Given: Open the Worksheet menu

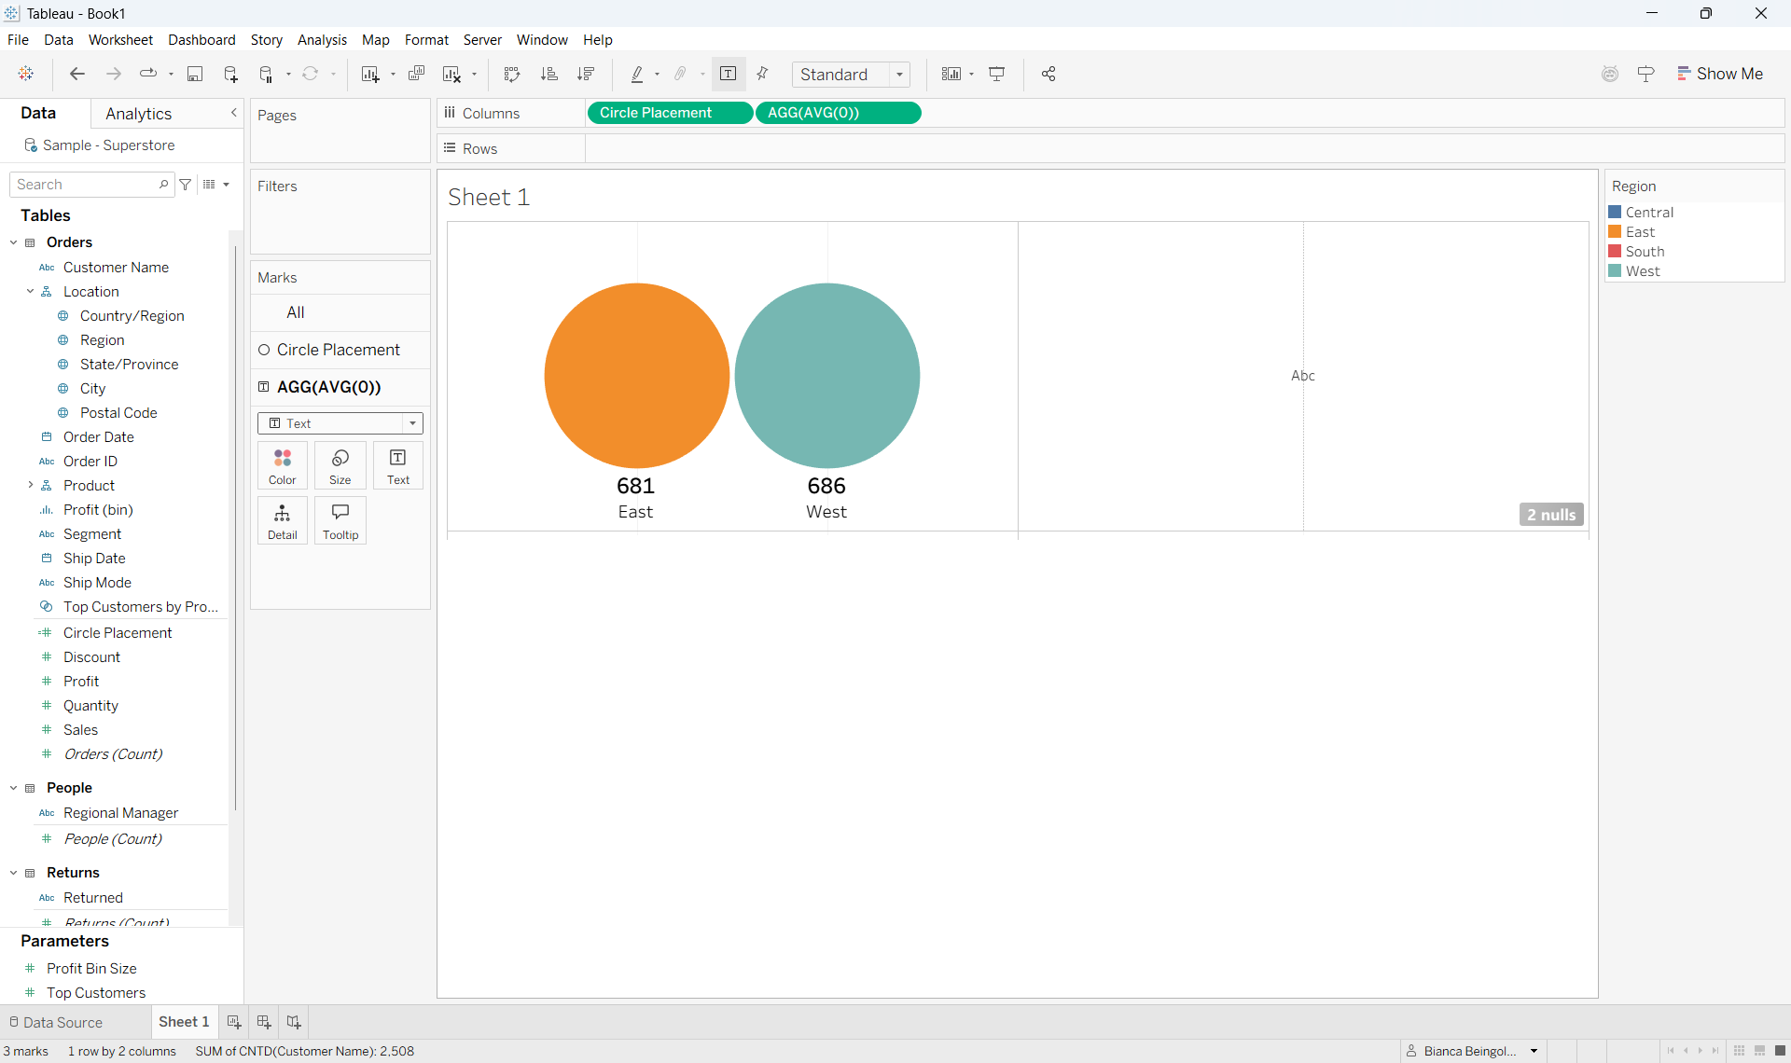Looking at the screenshot, I should click(x=120, y=39).
